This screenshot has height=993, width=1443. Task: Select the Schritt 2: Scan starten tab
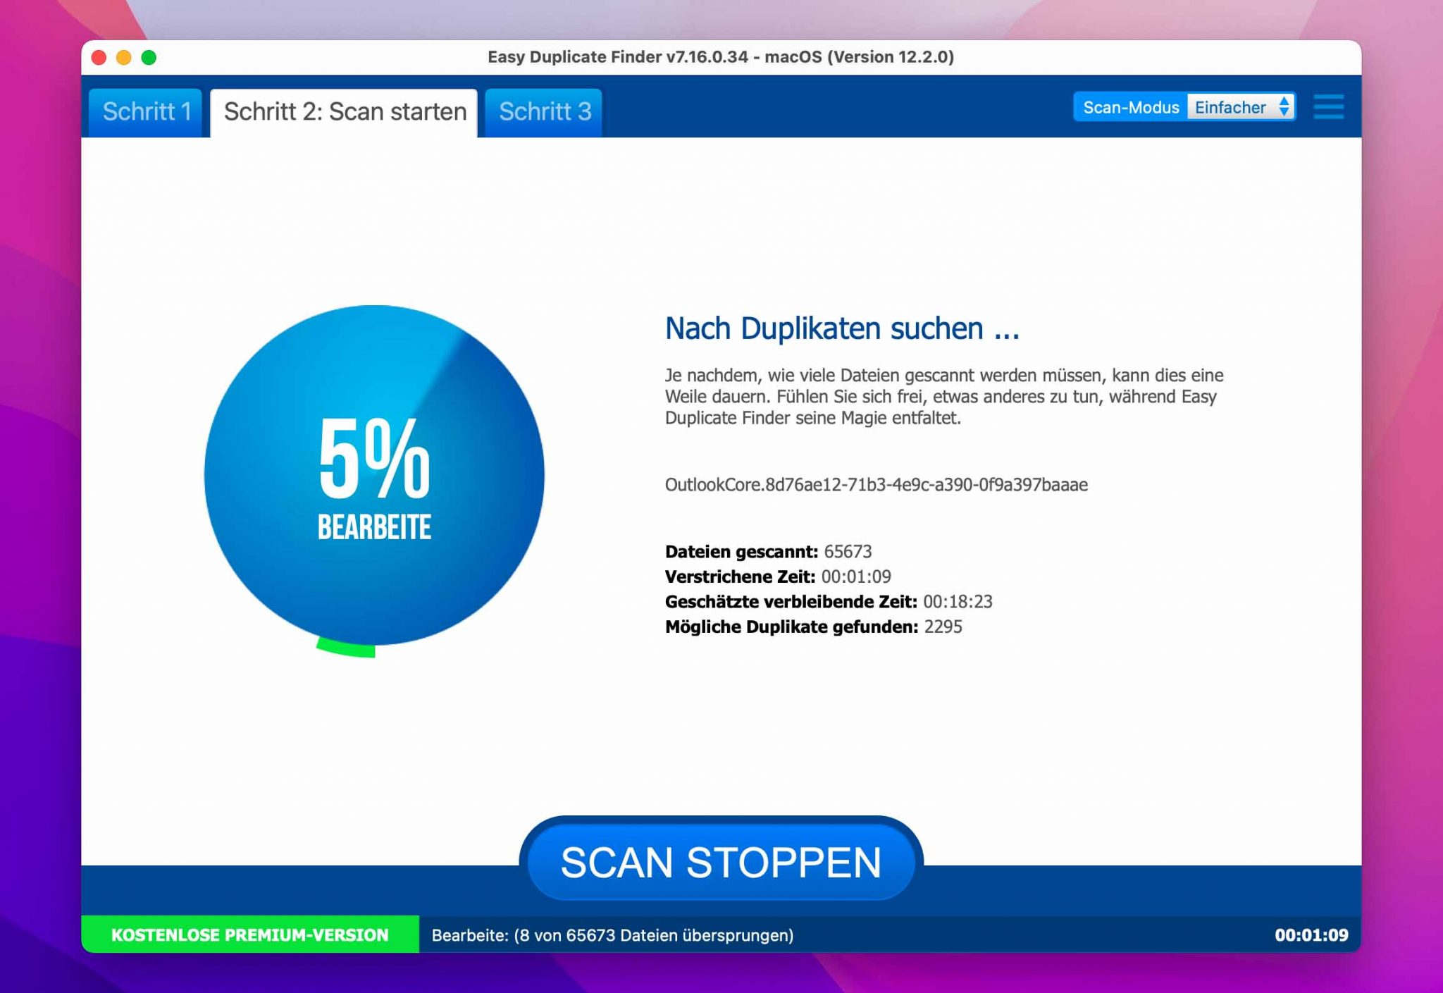[345, 111]
